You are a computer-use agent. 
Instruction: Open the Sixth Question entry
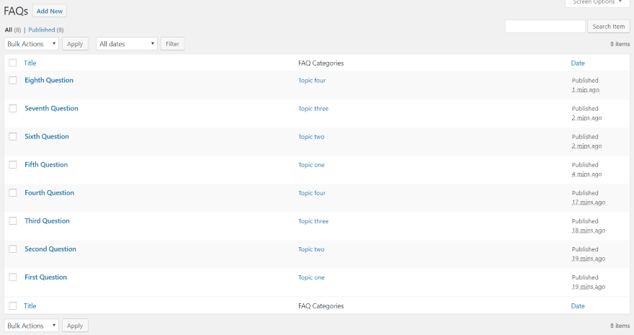coord(47,137)
